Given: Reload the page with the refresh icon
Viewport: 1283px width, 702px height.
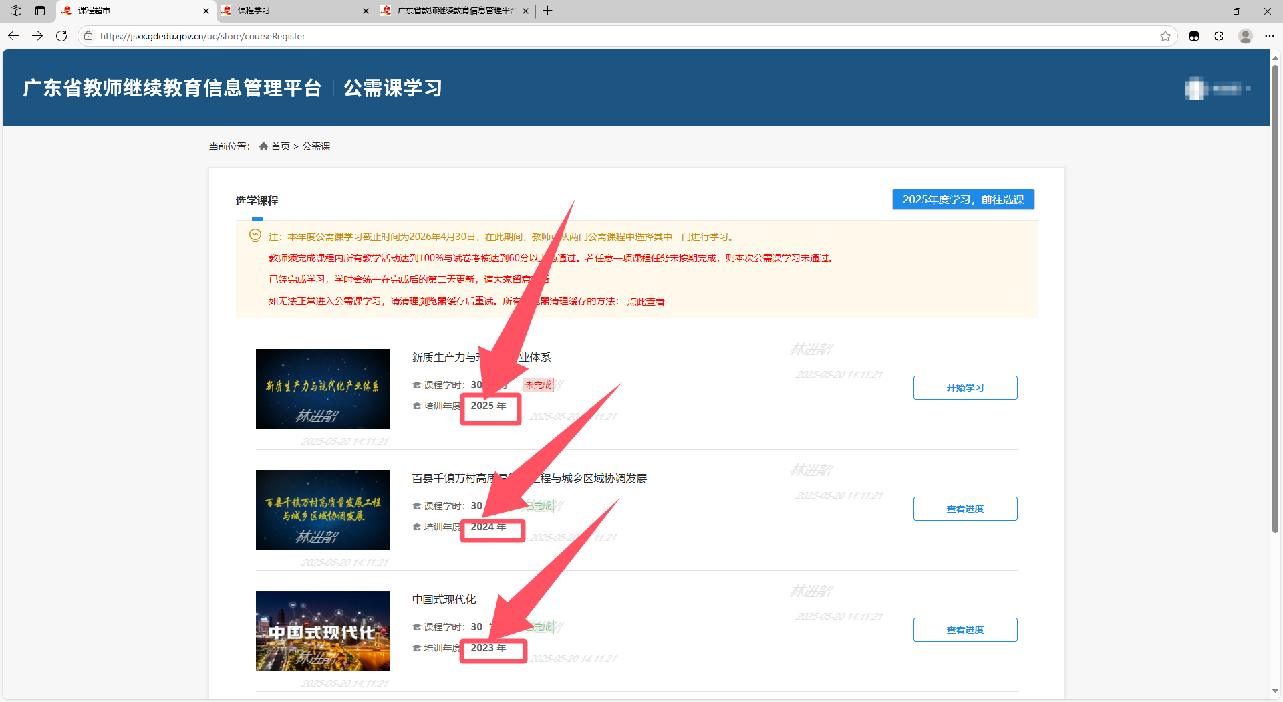Looking at the screenshot, I should pos(61,36).
